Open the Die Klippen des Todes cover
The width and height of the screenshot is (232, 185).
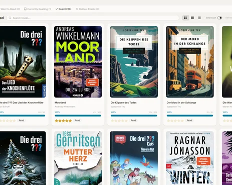pos(134,61)
